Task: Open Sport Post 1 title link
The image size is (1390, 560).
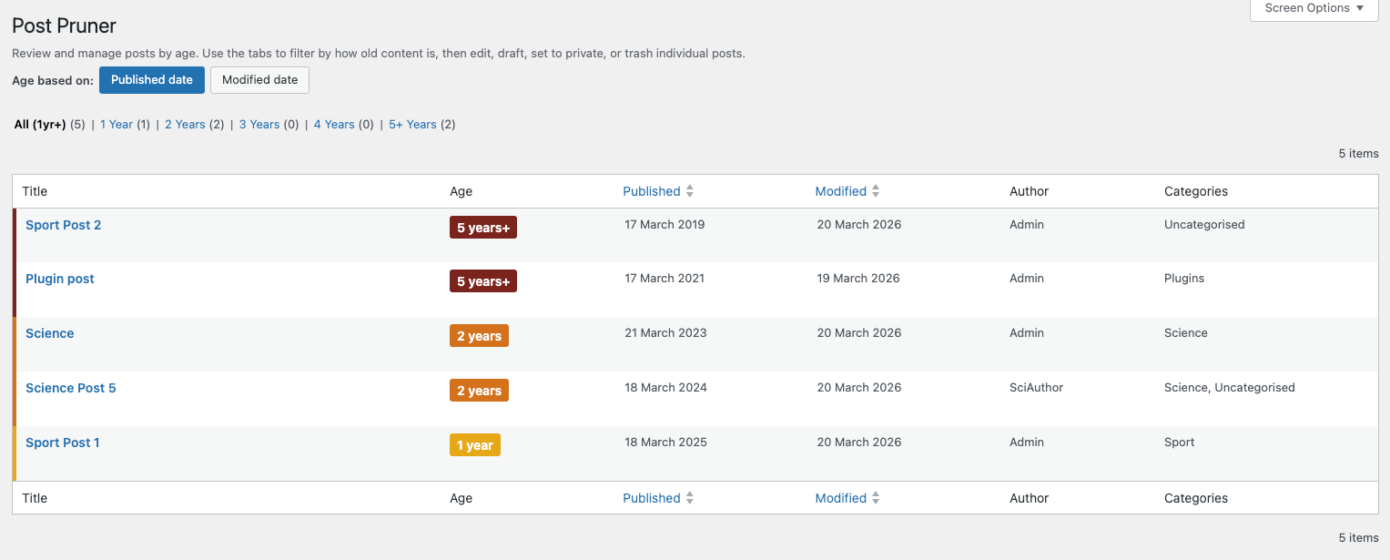Action: (63, 443)
